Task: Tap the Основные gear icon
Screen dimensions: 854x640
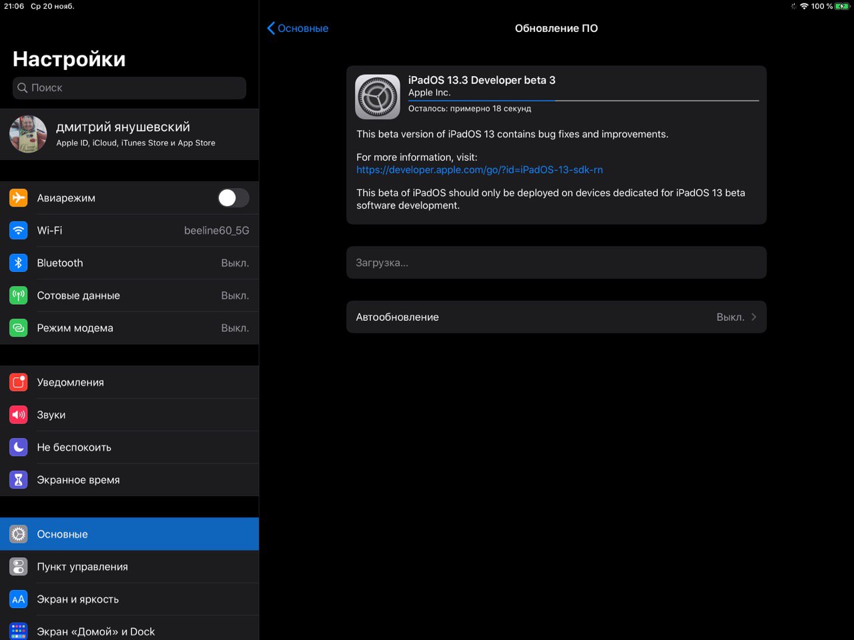Action: point(19,534)
